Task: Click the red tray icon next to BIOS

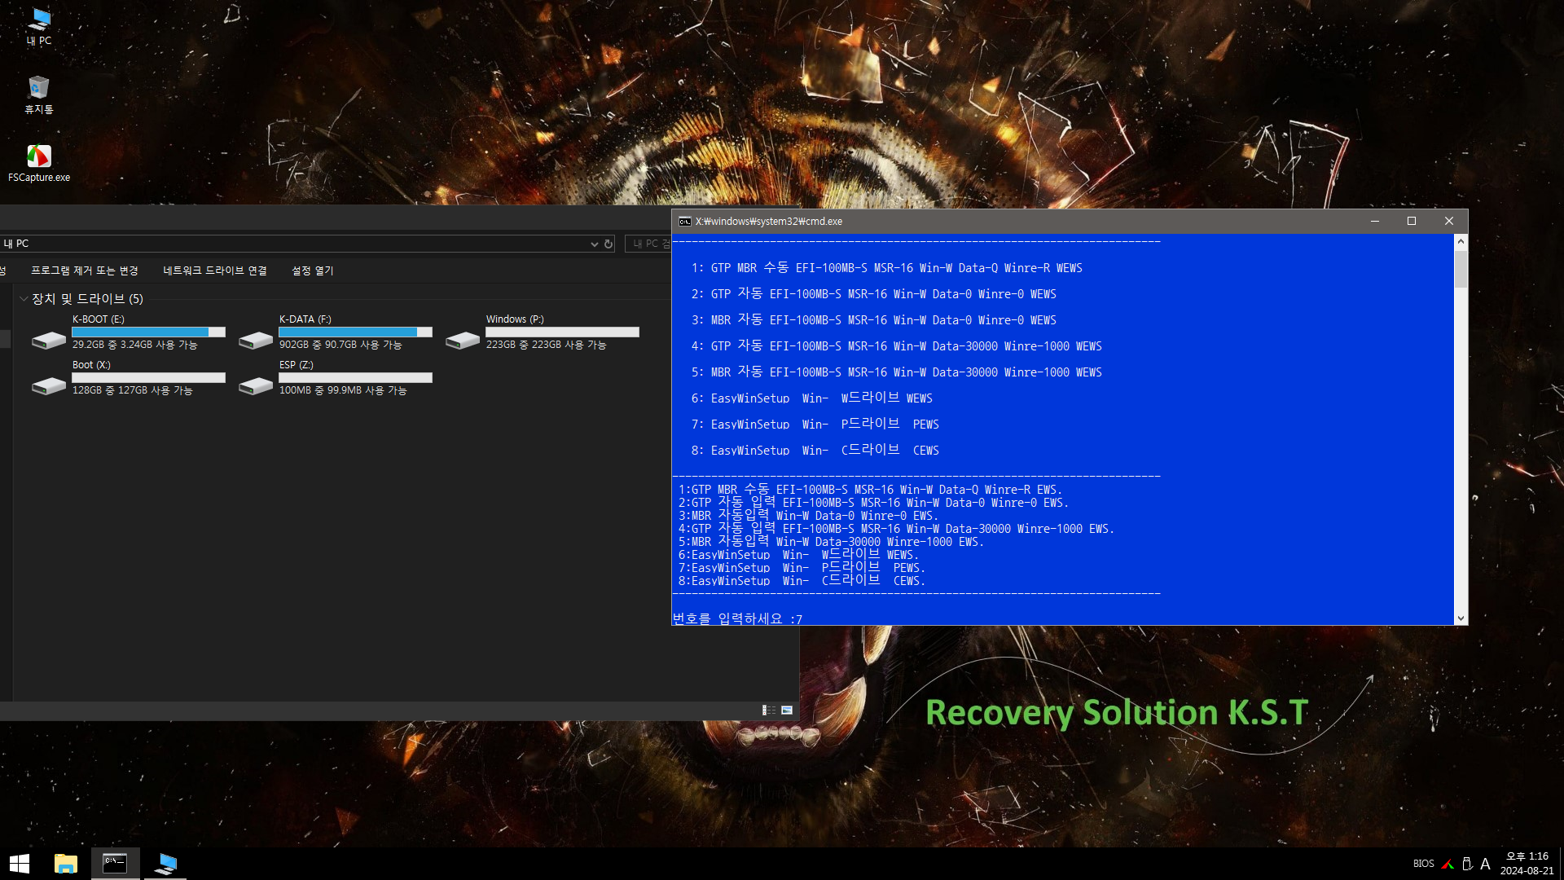Action: (x=1447, y=864)
